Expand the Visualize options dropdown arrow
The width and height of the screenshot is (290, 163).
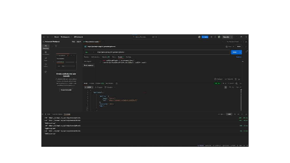[x=115, y=87]
